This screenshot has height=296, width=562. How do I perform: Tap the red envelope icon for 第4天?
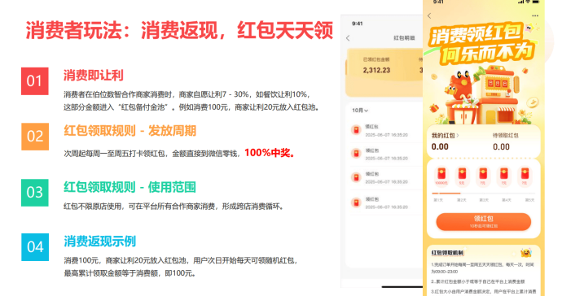[504, 173]
